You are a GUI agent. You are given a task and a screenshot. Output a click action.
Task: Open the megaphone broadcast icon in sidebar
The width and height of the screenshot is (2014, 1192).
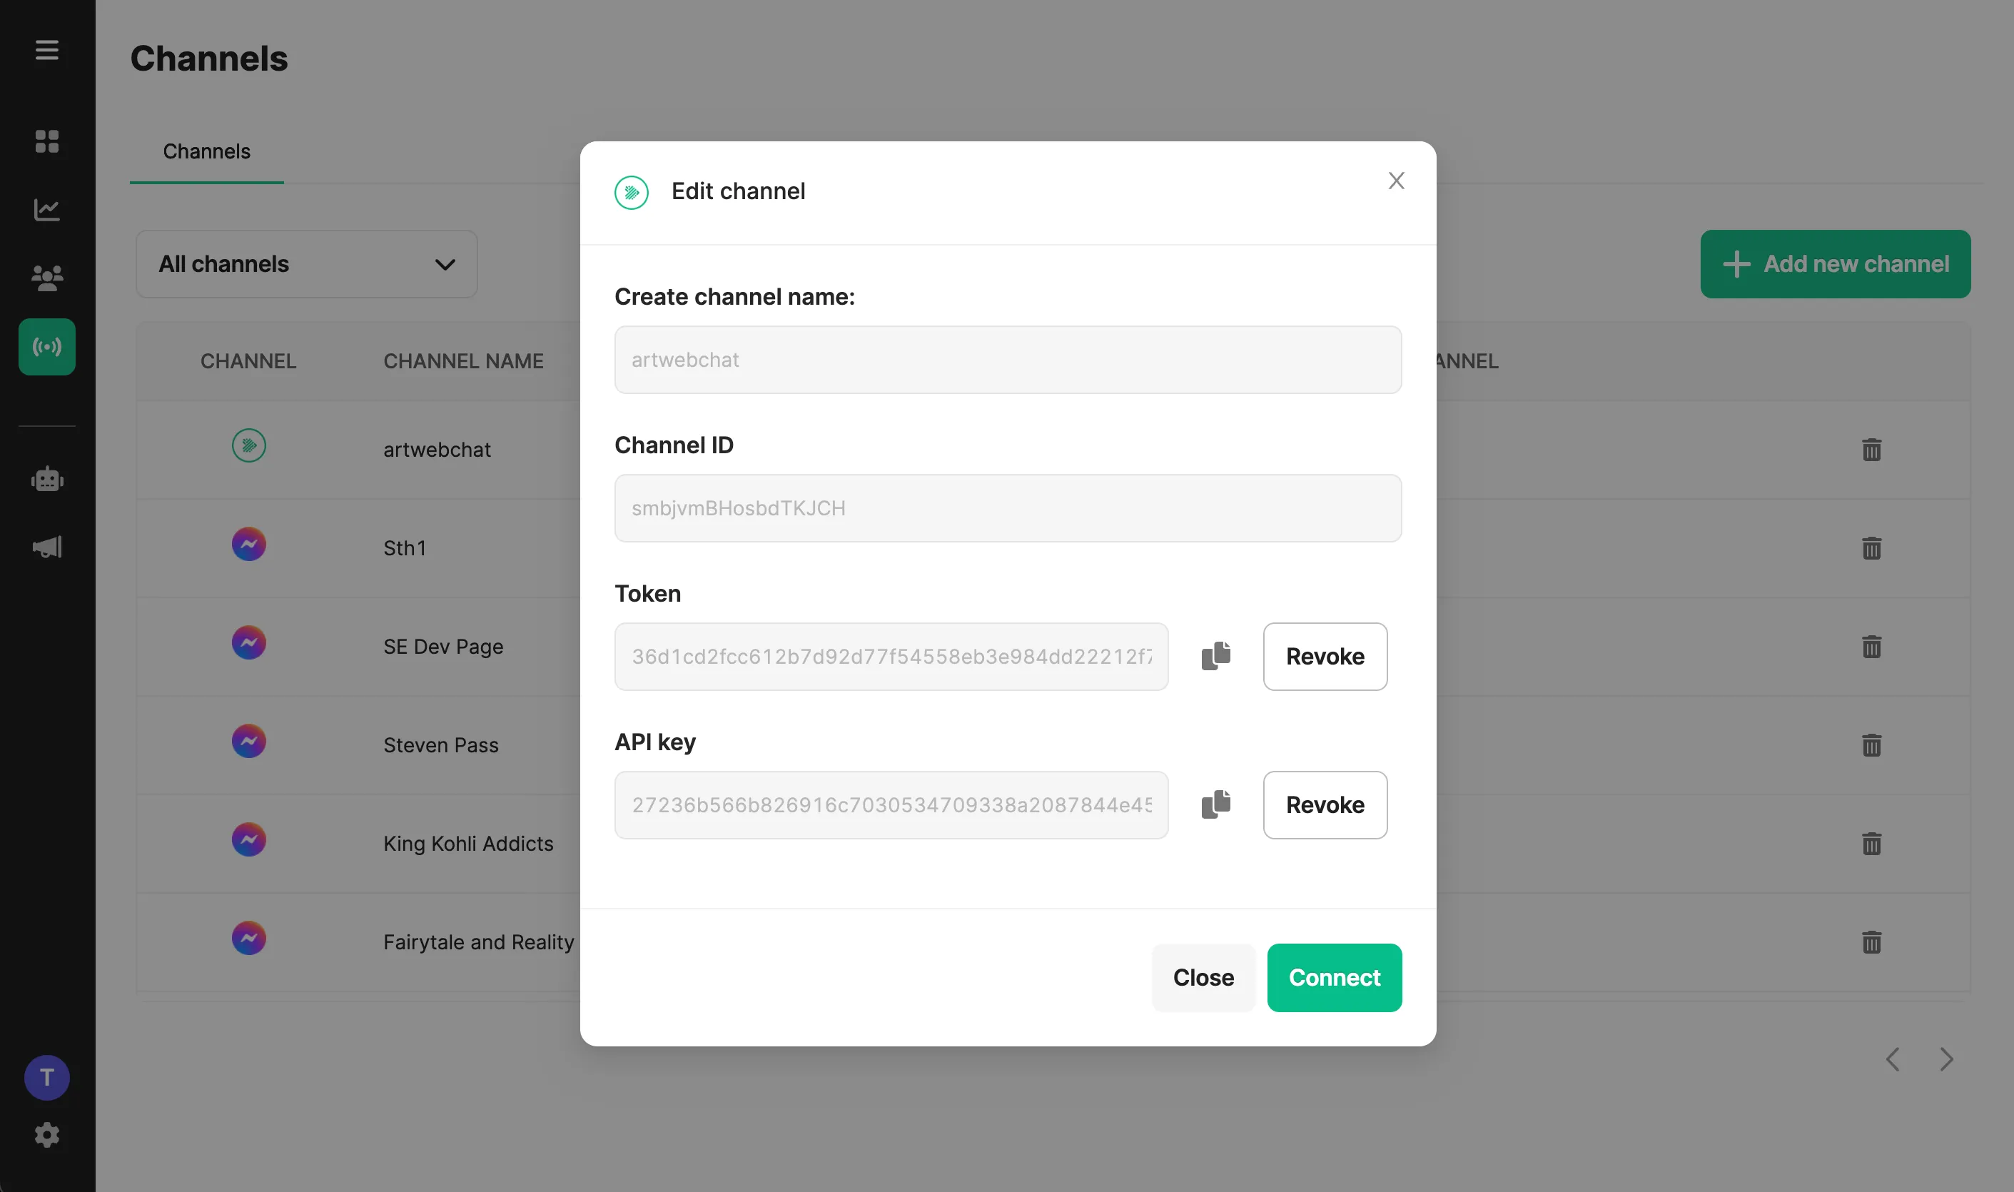46,547
